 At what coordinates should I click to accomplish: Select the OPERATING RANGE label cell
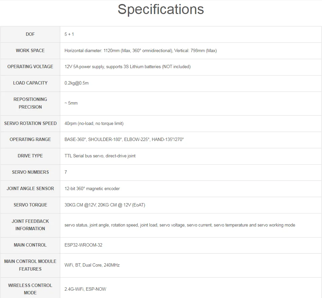pos(30,139)
